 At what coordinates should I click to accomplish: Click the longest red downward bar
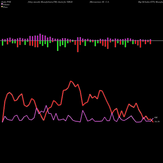point(78,46)
